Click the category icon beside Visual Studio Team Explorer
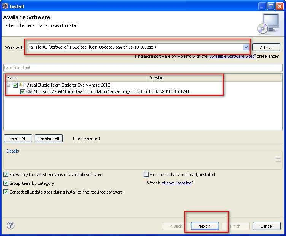This screenshot has width=286, height=236. [22, 85]
